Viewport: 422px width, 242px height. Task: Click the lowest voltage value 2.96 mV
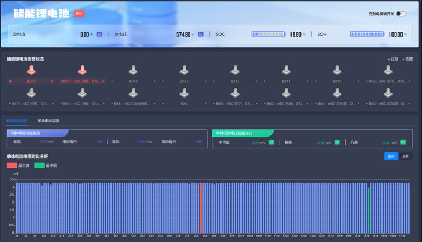(145, 142)
